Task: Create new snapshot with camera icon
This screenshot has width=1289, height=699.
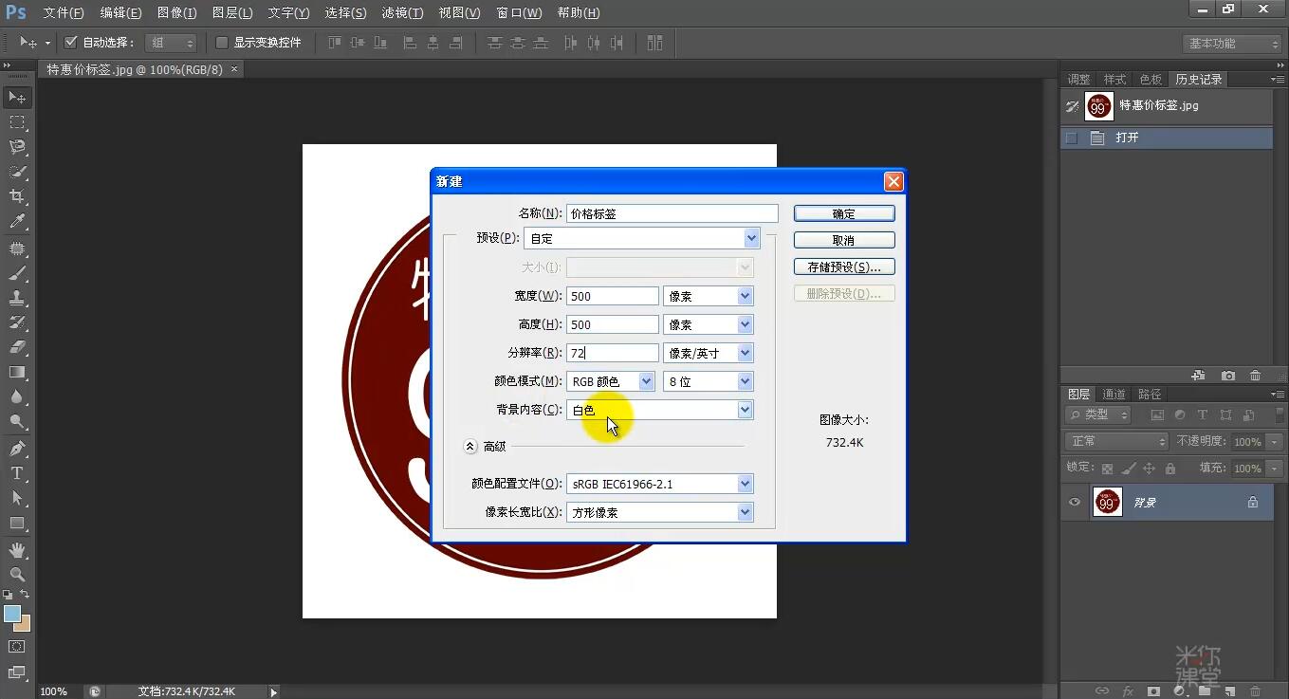Action: pyautogui.click(x=1227, y=375)
